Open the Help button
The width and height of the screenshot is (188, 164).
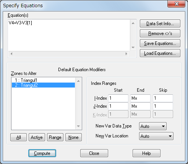point(146,153)
